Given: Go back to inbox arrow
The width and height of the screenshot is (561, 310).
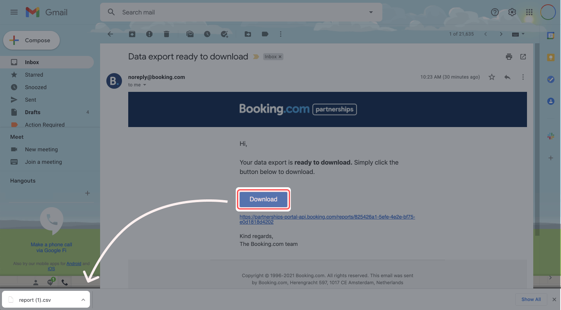Looking at the screenshot, I should 110,34.
